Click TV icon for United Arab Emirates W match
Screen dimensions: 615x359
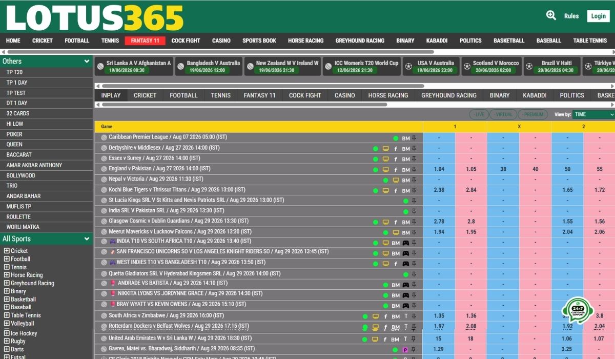(x=375, y=339)
